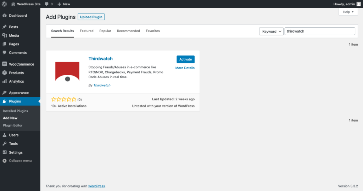Click the Collapse menu arrow icon

click(x=4, y=161)
